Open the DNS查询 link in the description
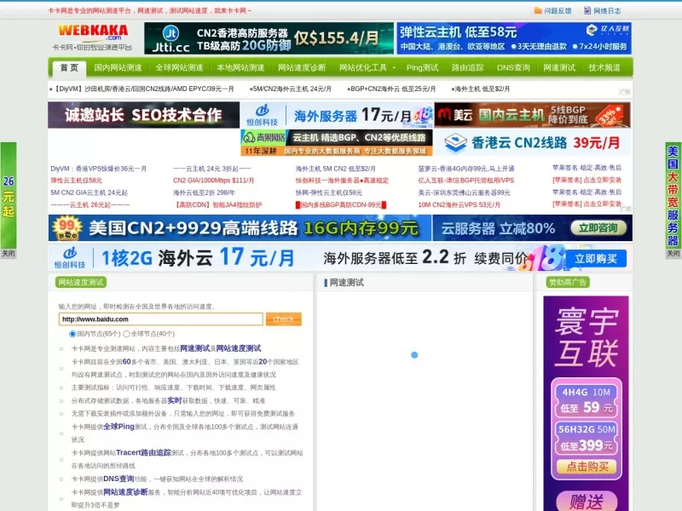The image size is (682, 511). pos(118,479)
